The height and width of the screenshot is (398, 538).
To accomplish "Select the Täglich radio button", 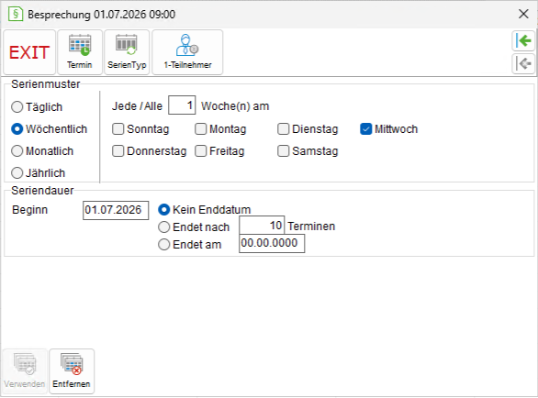I will 17,107.
